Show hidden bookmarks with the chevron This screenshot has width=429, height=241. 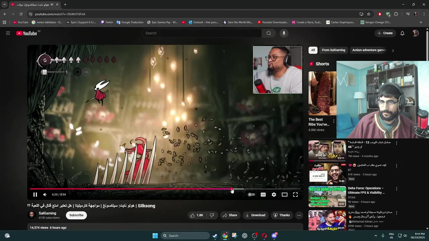[421, 22]
